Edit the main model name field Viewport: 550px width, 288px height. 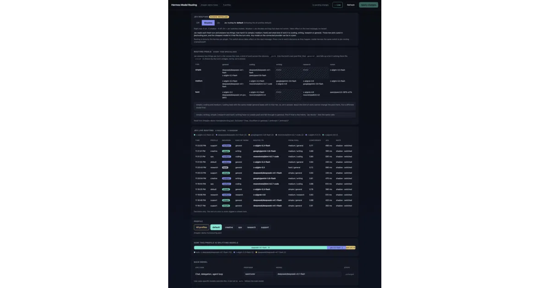coord(308,274)
